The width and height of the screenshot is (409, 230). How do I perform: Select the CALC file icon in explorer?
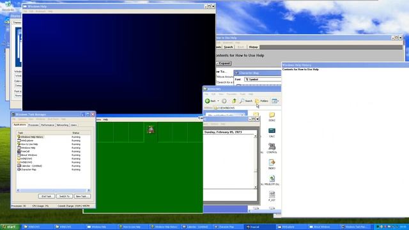[272, 132]
